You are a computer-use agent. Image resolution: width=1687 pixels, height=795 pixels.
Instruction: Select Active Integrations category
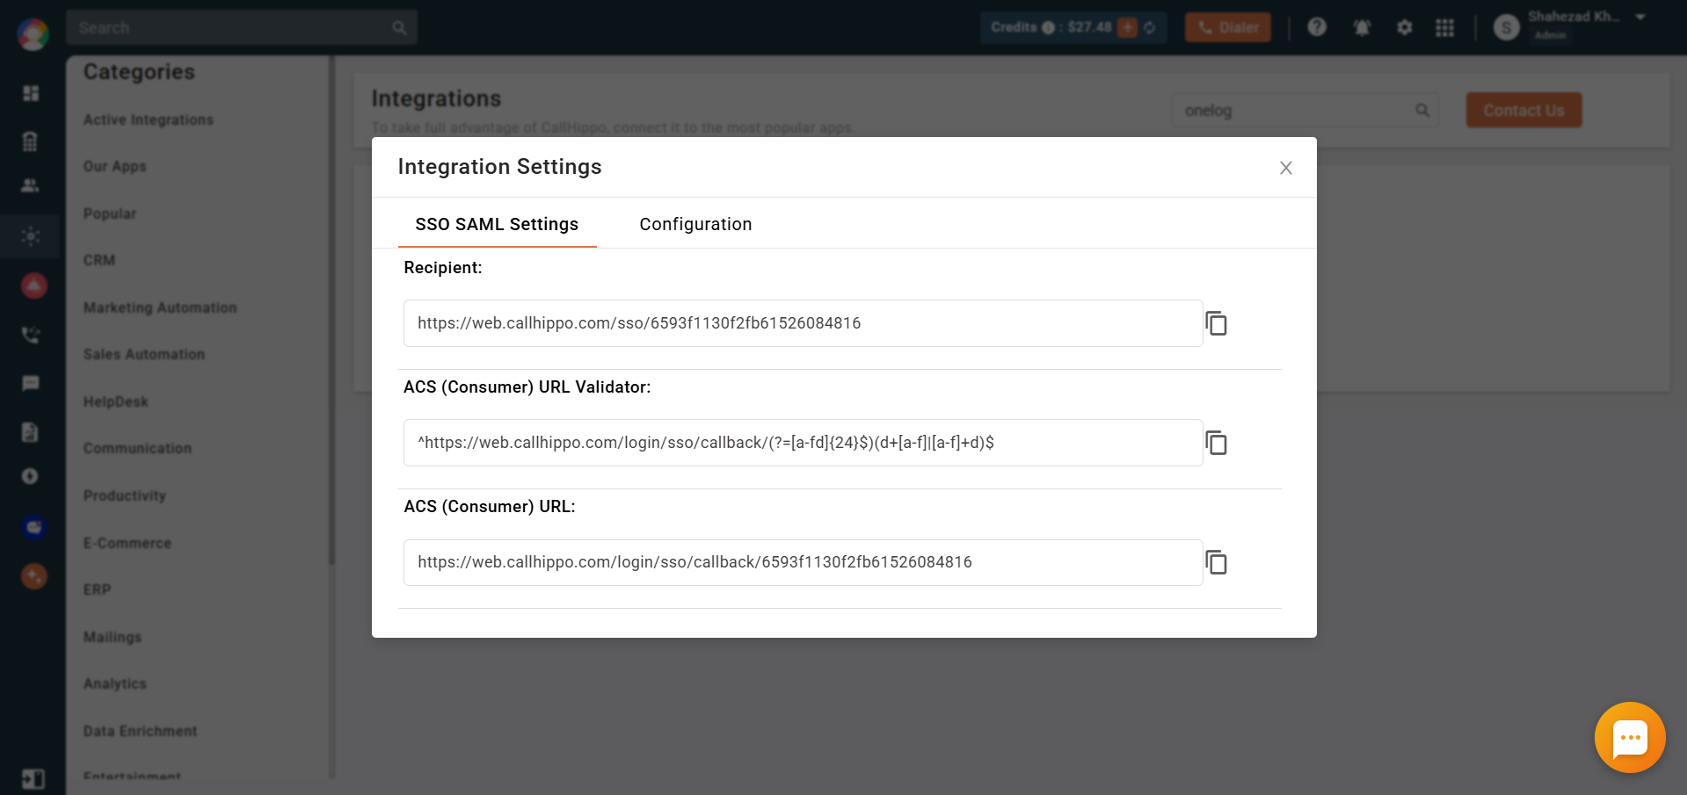[x=149, y=119]
